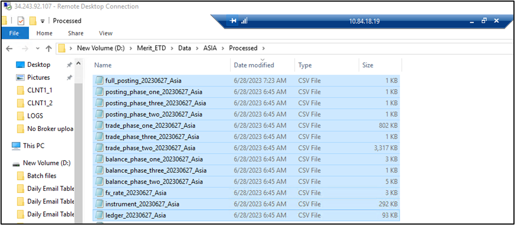The image size is (515, 225).
Task: Open the Pictures folder icon in sidebar
Action: pyautogui.click(x=20, y=78)
